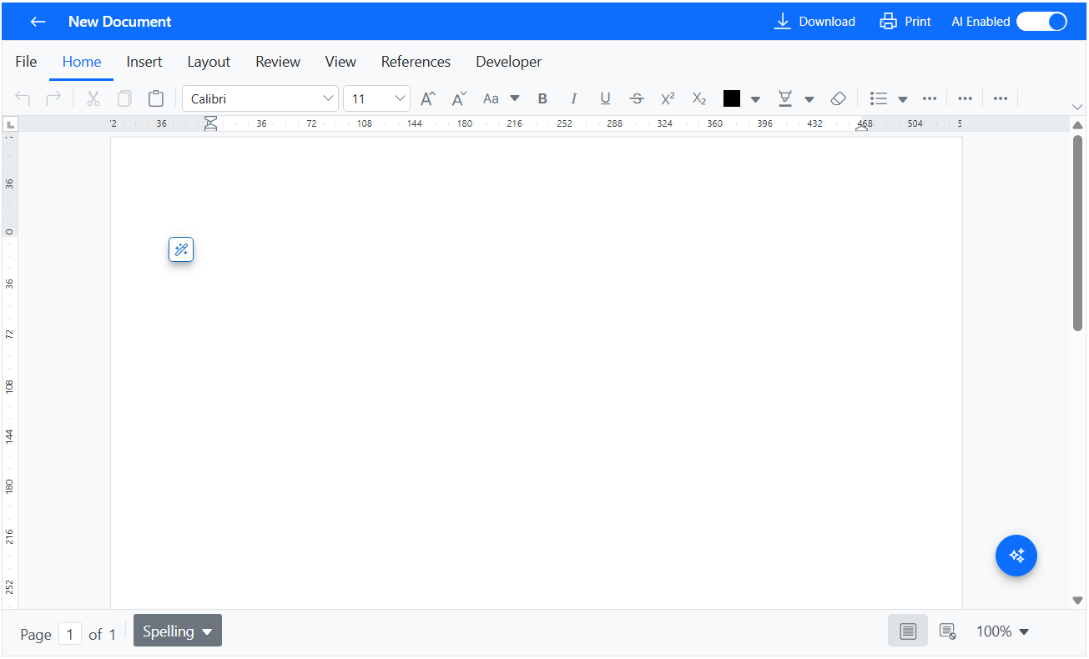Switch to Web layout view
Screen dimensions: 1089x659
click(947, 631)
